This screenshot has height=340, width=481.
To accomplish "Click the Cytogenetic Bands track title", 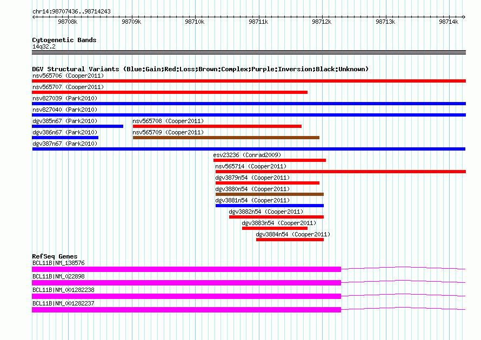I will [x=64, y=40].
